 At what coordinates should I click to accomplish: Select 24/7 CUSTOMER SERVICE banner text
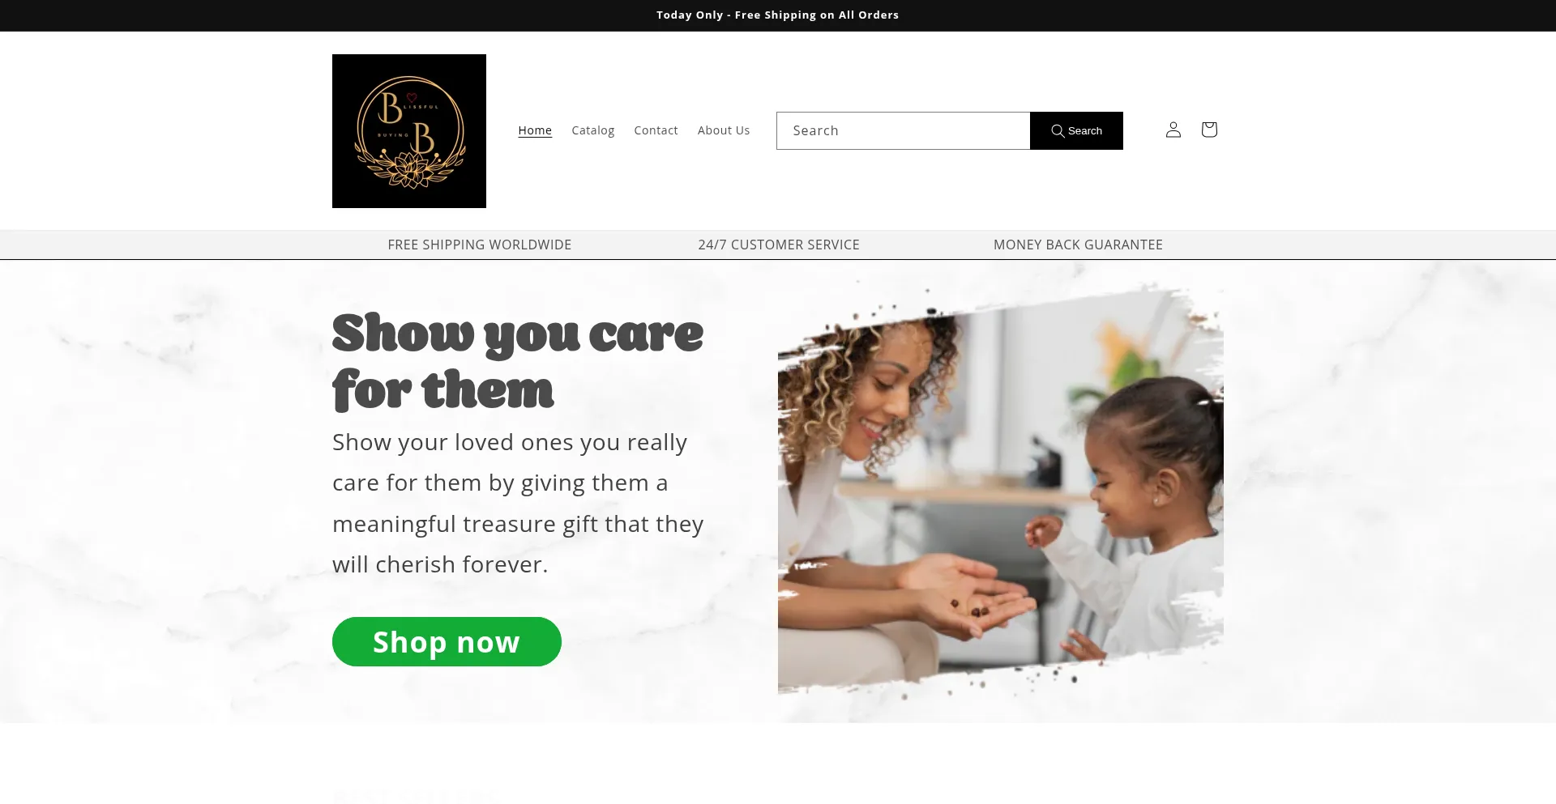click(x=779, y=245)
